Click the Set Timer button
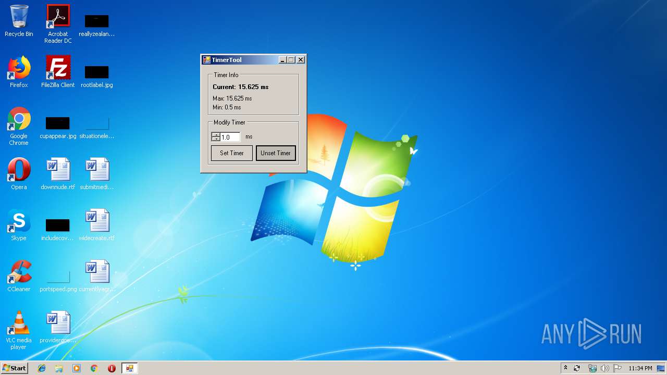The image size is (667, 375). click(x=232, y=153)
